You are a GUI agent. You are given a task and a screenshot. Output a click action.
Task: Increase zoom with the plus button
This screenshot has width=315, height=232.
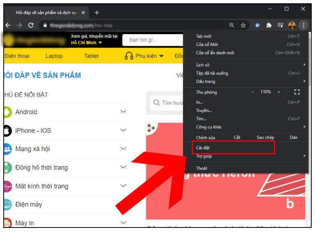coord(278,92)
